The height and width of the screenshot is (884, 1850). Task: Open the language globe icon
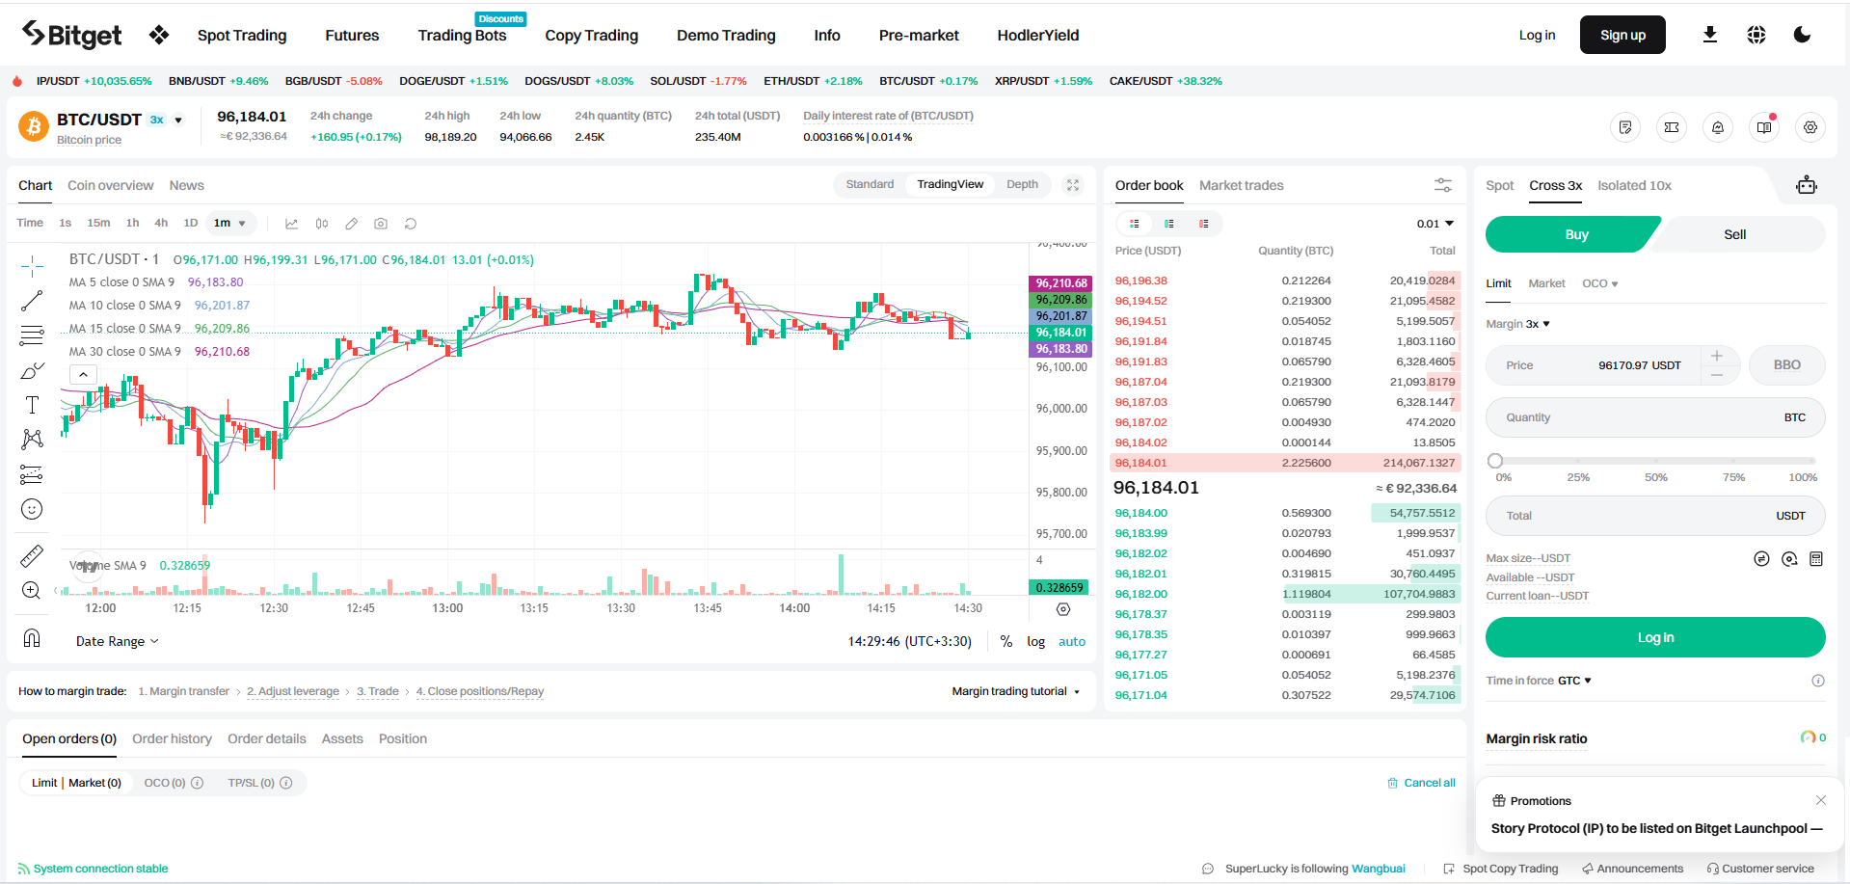[x=1756, y=35]
